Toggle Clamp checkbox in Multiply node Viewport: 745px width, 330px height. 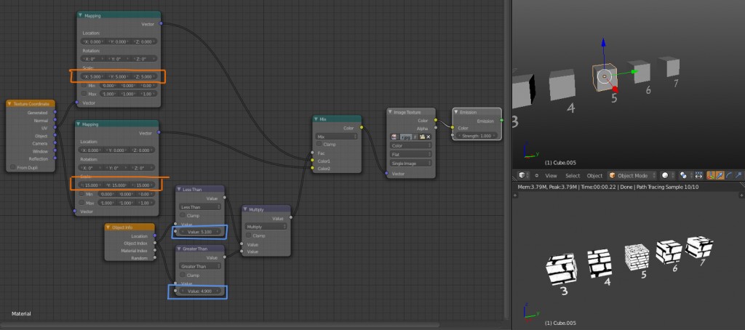coord(247,236)
